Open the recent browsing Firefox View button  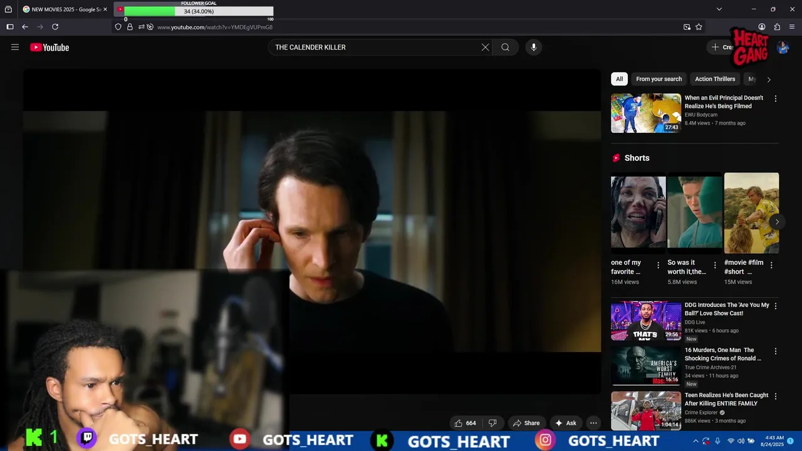pyautogui.click(x=8, y=9)
